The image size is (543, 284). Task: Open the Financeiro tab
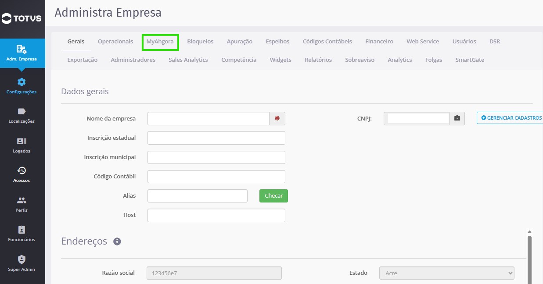coord(379,42)
